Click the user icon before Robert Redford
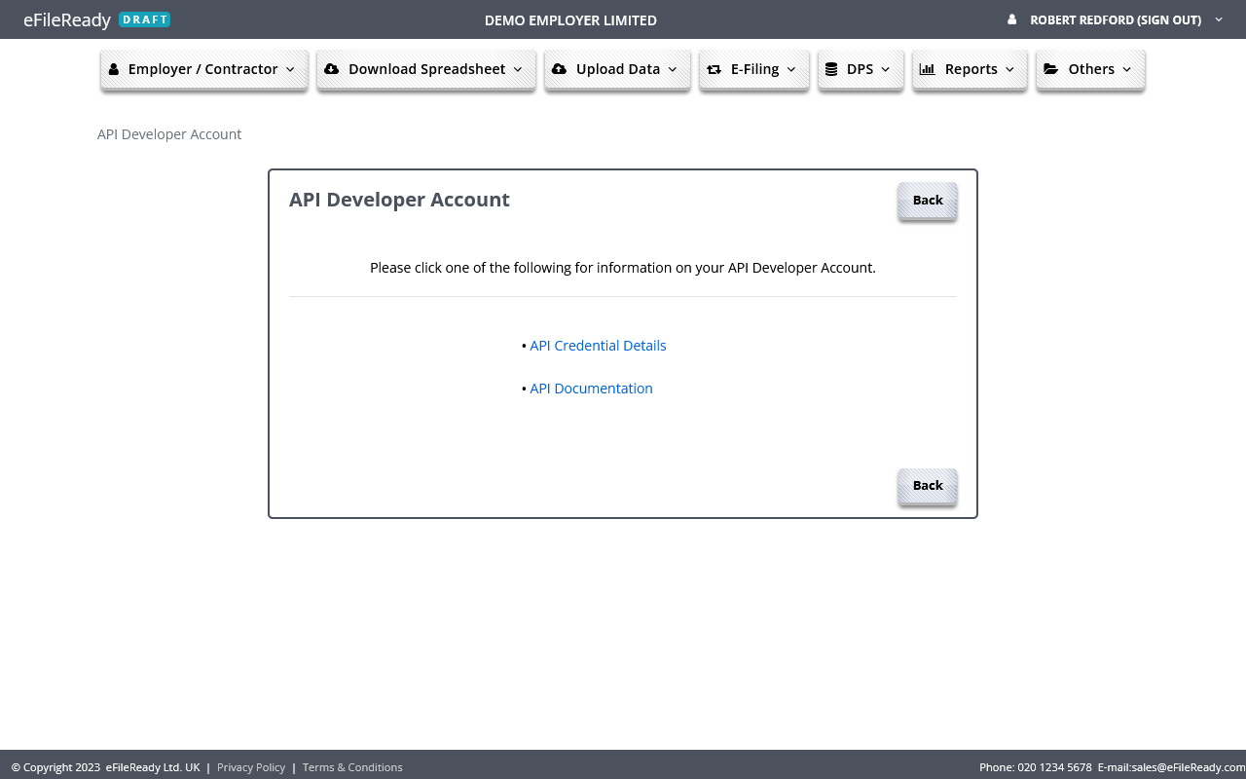Screen dimensions: 1246x779 click(1012, 19)
